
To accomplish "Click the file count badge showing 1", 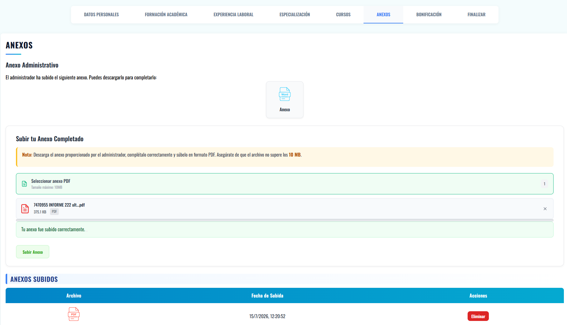I will (544, 184).
